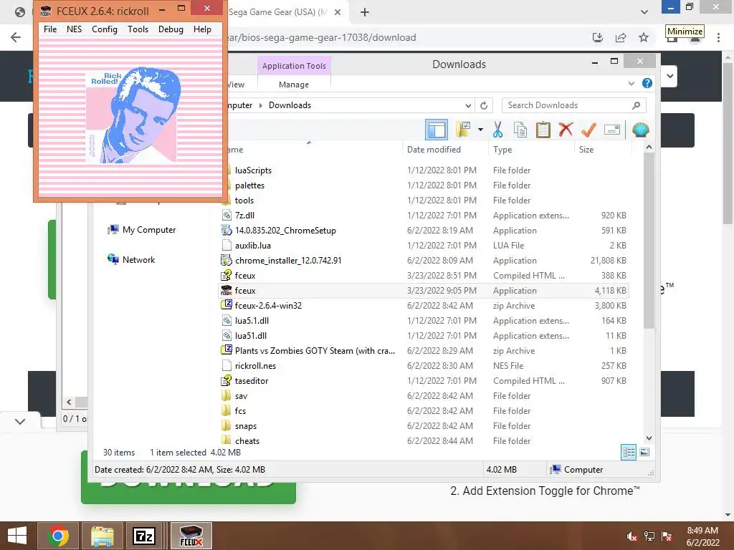This screenshot has width=734, height=550.
Task: Sort files by Size column header
Action: click(586, 150)
